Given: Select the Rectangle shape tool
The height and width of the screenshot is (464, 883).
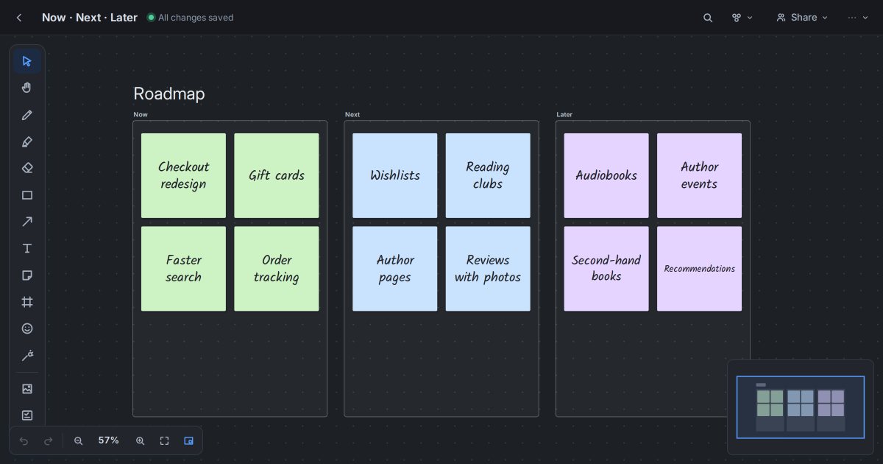Looking at the screenshot, I should (27, 195).
